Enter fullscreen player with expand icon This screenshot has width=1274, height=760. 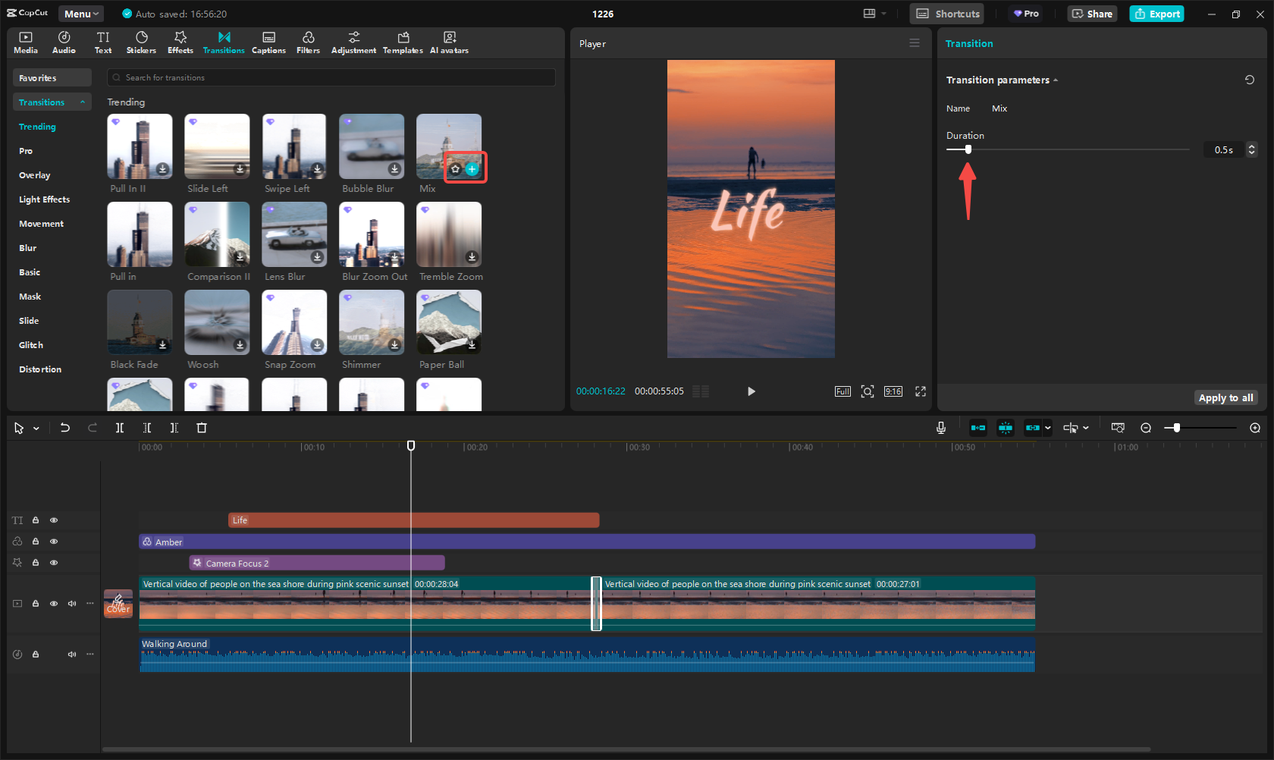pyautogui.click(x=921, y=391)
